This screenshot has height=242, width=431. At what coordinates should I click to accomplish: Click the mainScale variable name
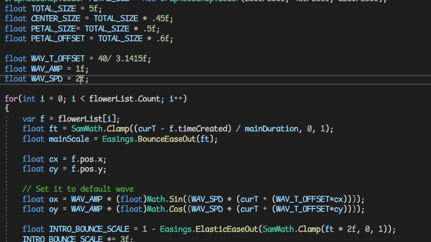click(x=69, y=139)
